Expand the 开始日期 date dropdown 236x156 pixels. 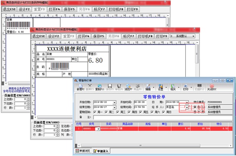(114, 103)
